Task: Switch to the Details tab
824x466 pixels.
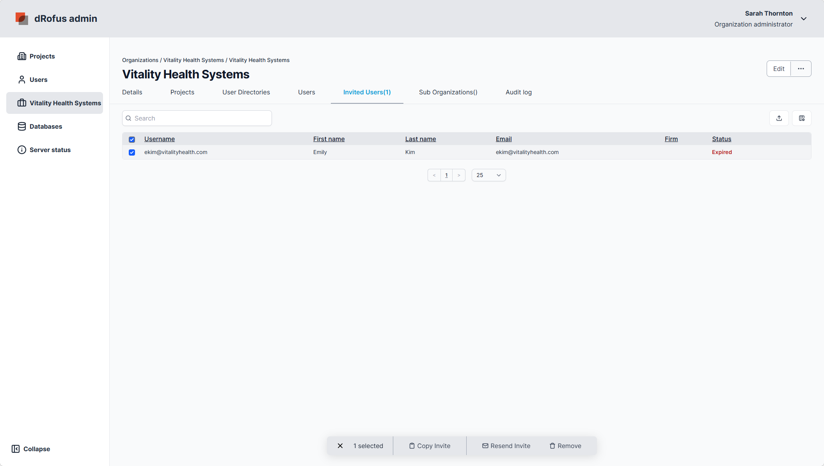Action: [132, 92]
